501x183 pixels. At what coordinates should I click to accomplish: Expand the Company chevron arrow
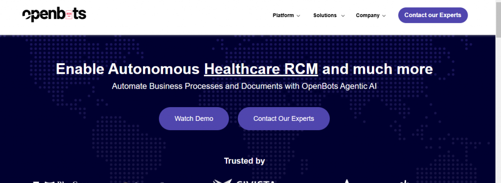384,16
